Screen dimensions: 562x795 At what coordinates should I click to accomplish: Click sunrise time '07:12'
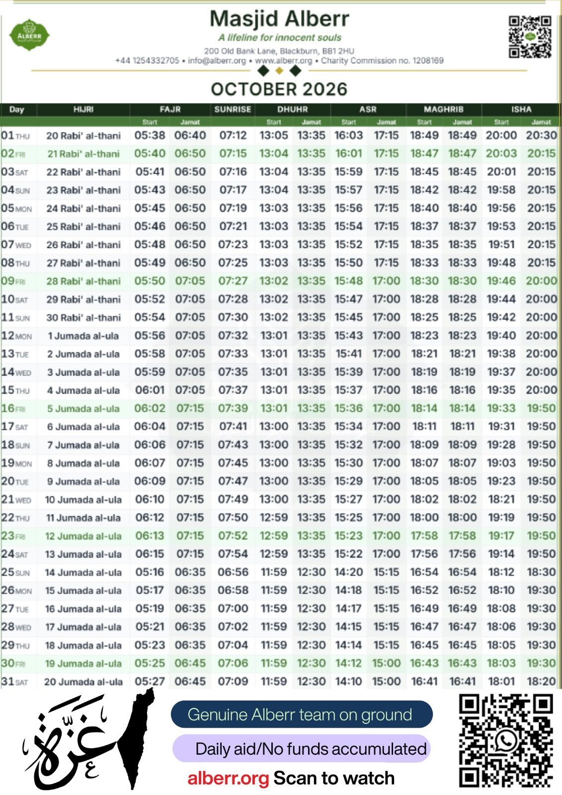233,135
